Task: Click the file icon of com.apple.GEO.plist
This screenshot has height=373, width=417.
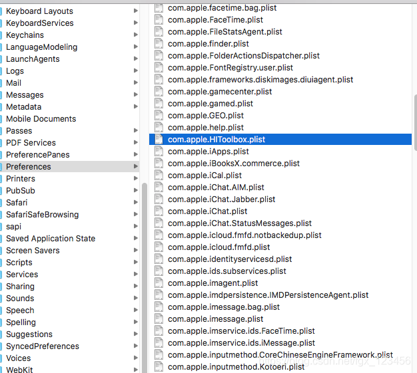Action: (x=159, y=116)
